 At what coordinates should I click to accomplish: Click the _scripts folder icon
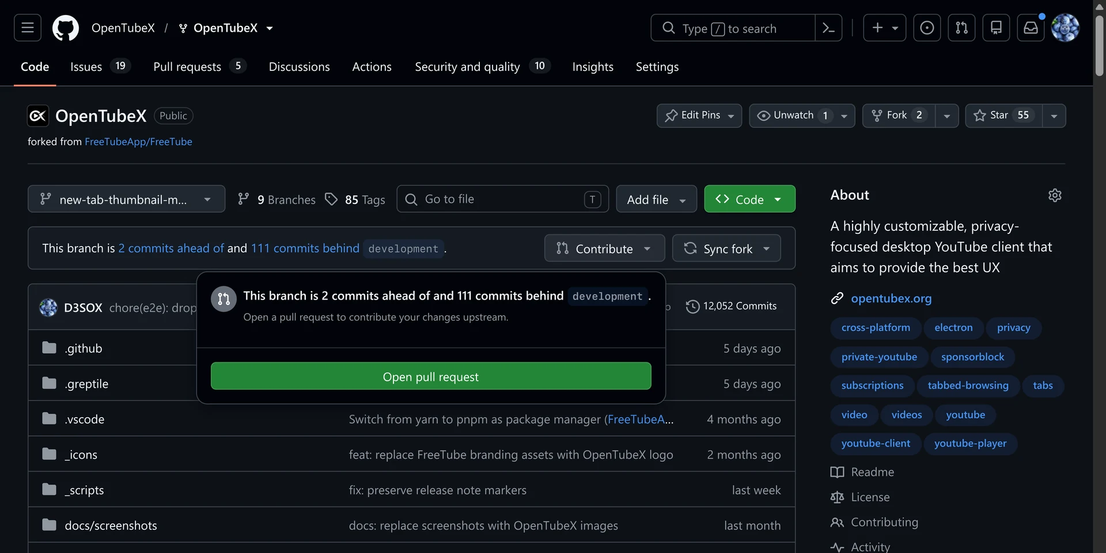(50, 490)
